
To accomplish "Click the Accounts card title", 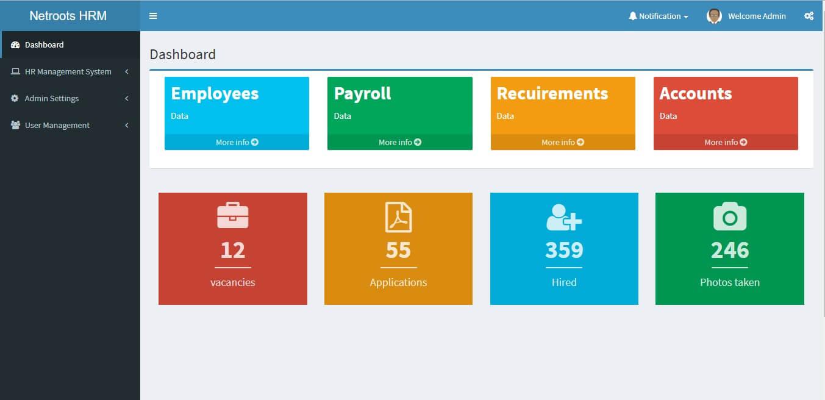I will click(x=696, y=93).
